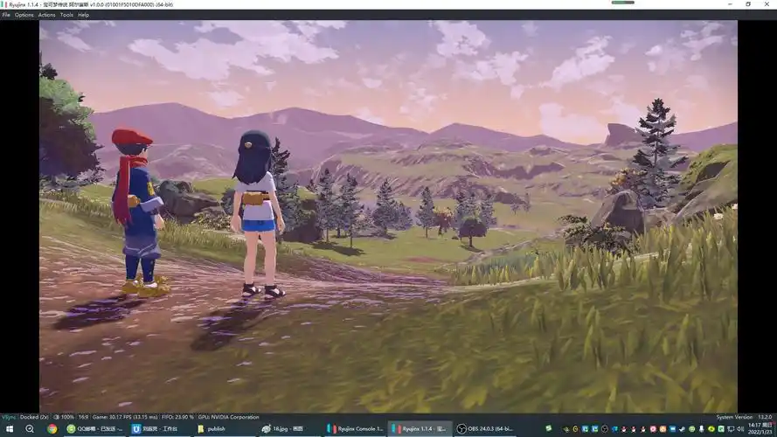777x437 pixels.
Task: Switch to the Ryujinx Console window
Action: (355, 429)
